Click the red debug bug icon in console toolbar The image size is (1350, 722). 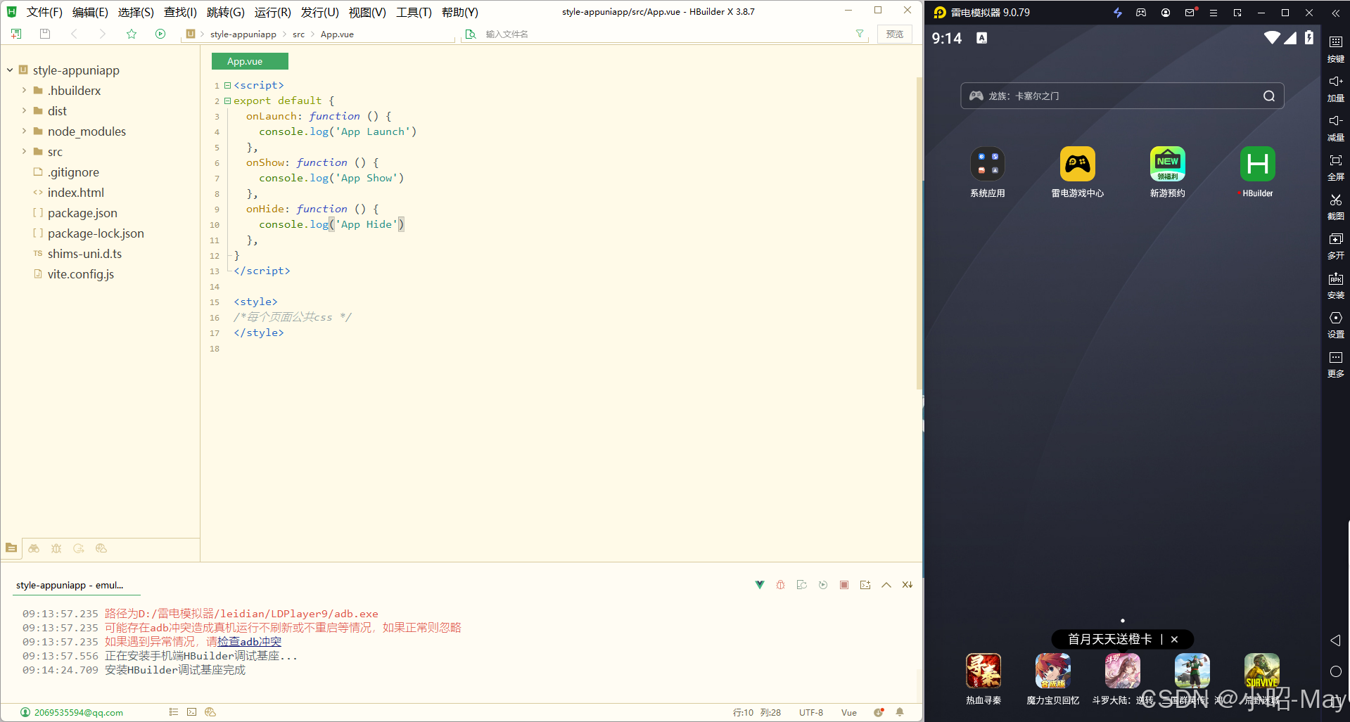coord(780,585)
